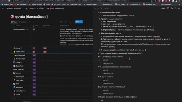The height and width of the screenshot is (102, 182).
Task: Go to the previous record with up chevron
Action: [105, 8]
